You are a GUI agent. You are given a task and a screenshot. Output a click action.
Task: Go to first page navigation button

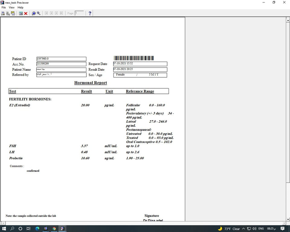click(x=47, y=13)
